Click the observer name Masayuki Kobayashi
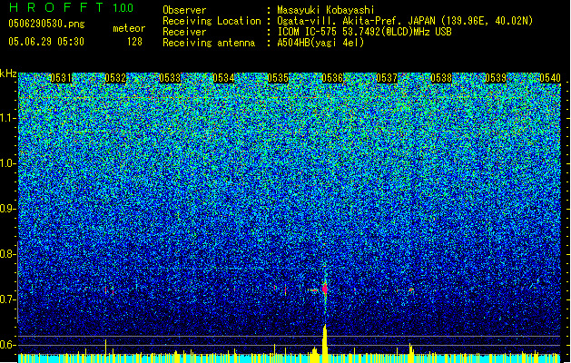 coord(326,10)
